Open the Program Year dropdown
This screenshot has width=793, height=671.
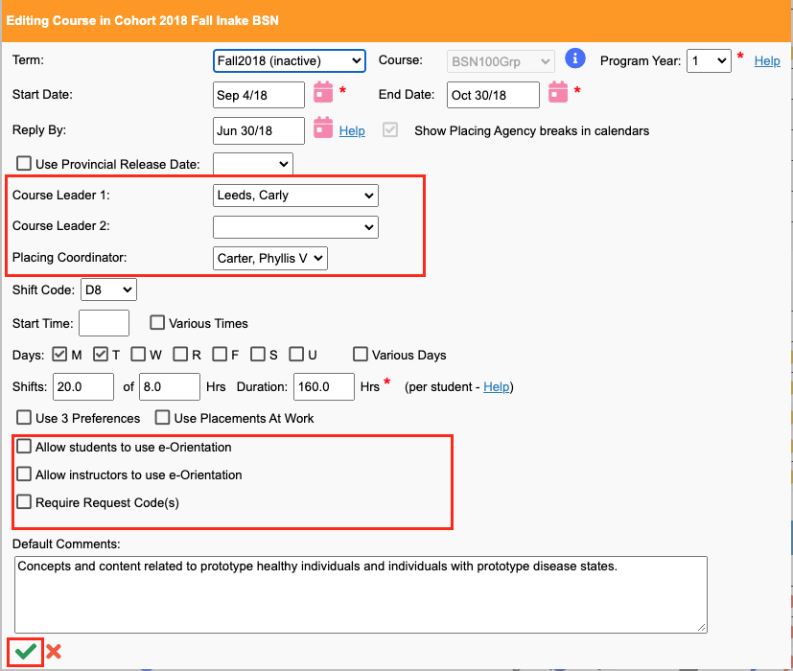click(709, 61)
